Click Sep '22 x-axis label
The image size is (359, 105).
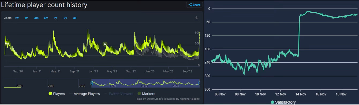tap(131, 72)
